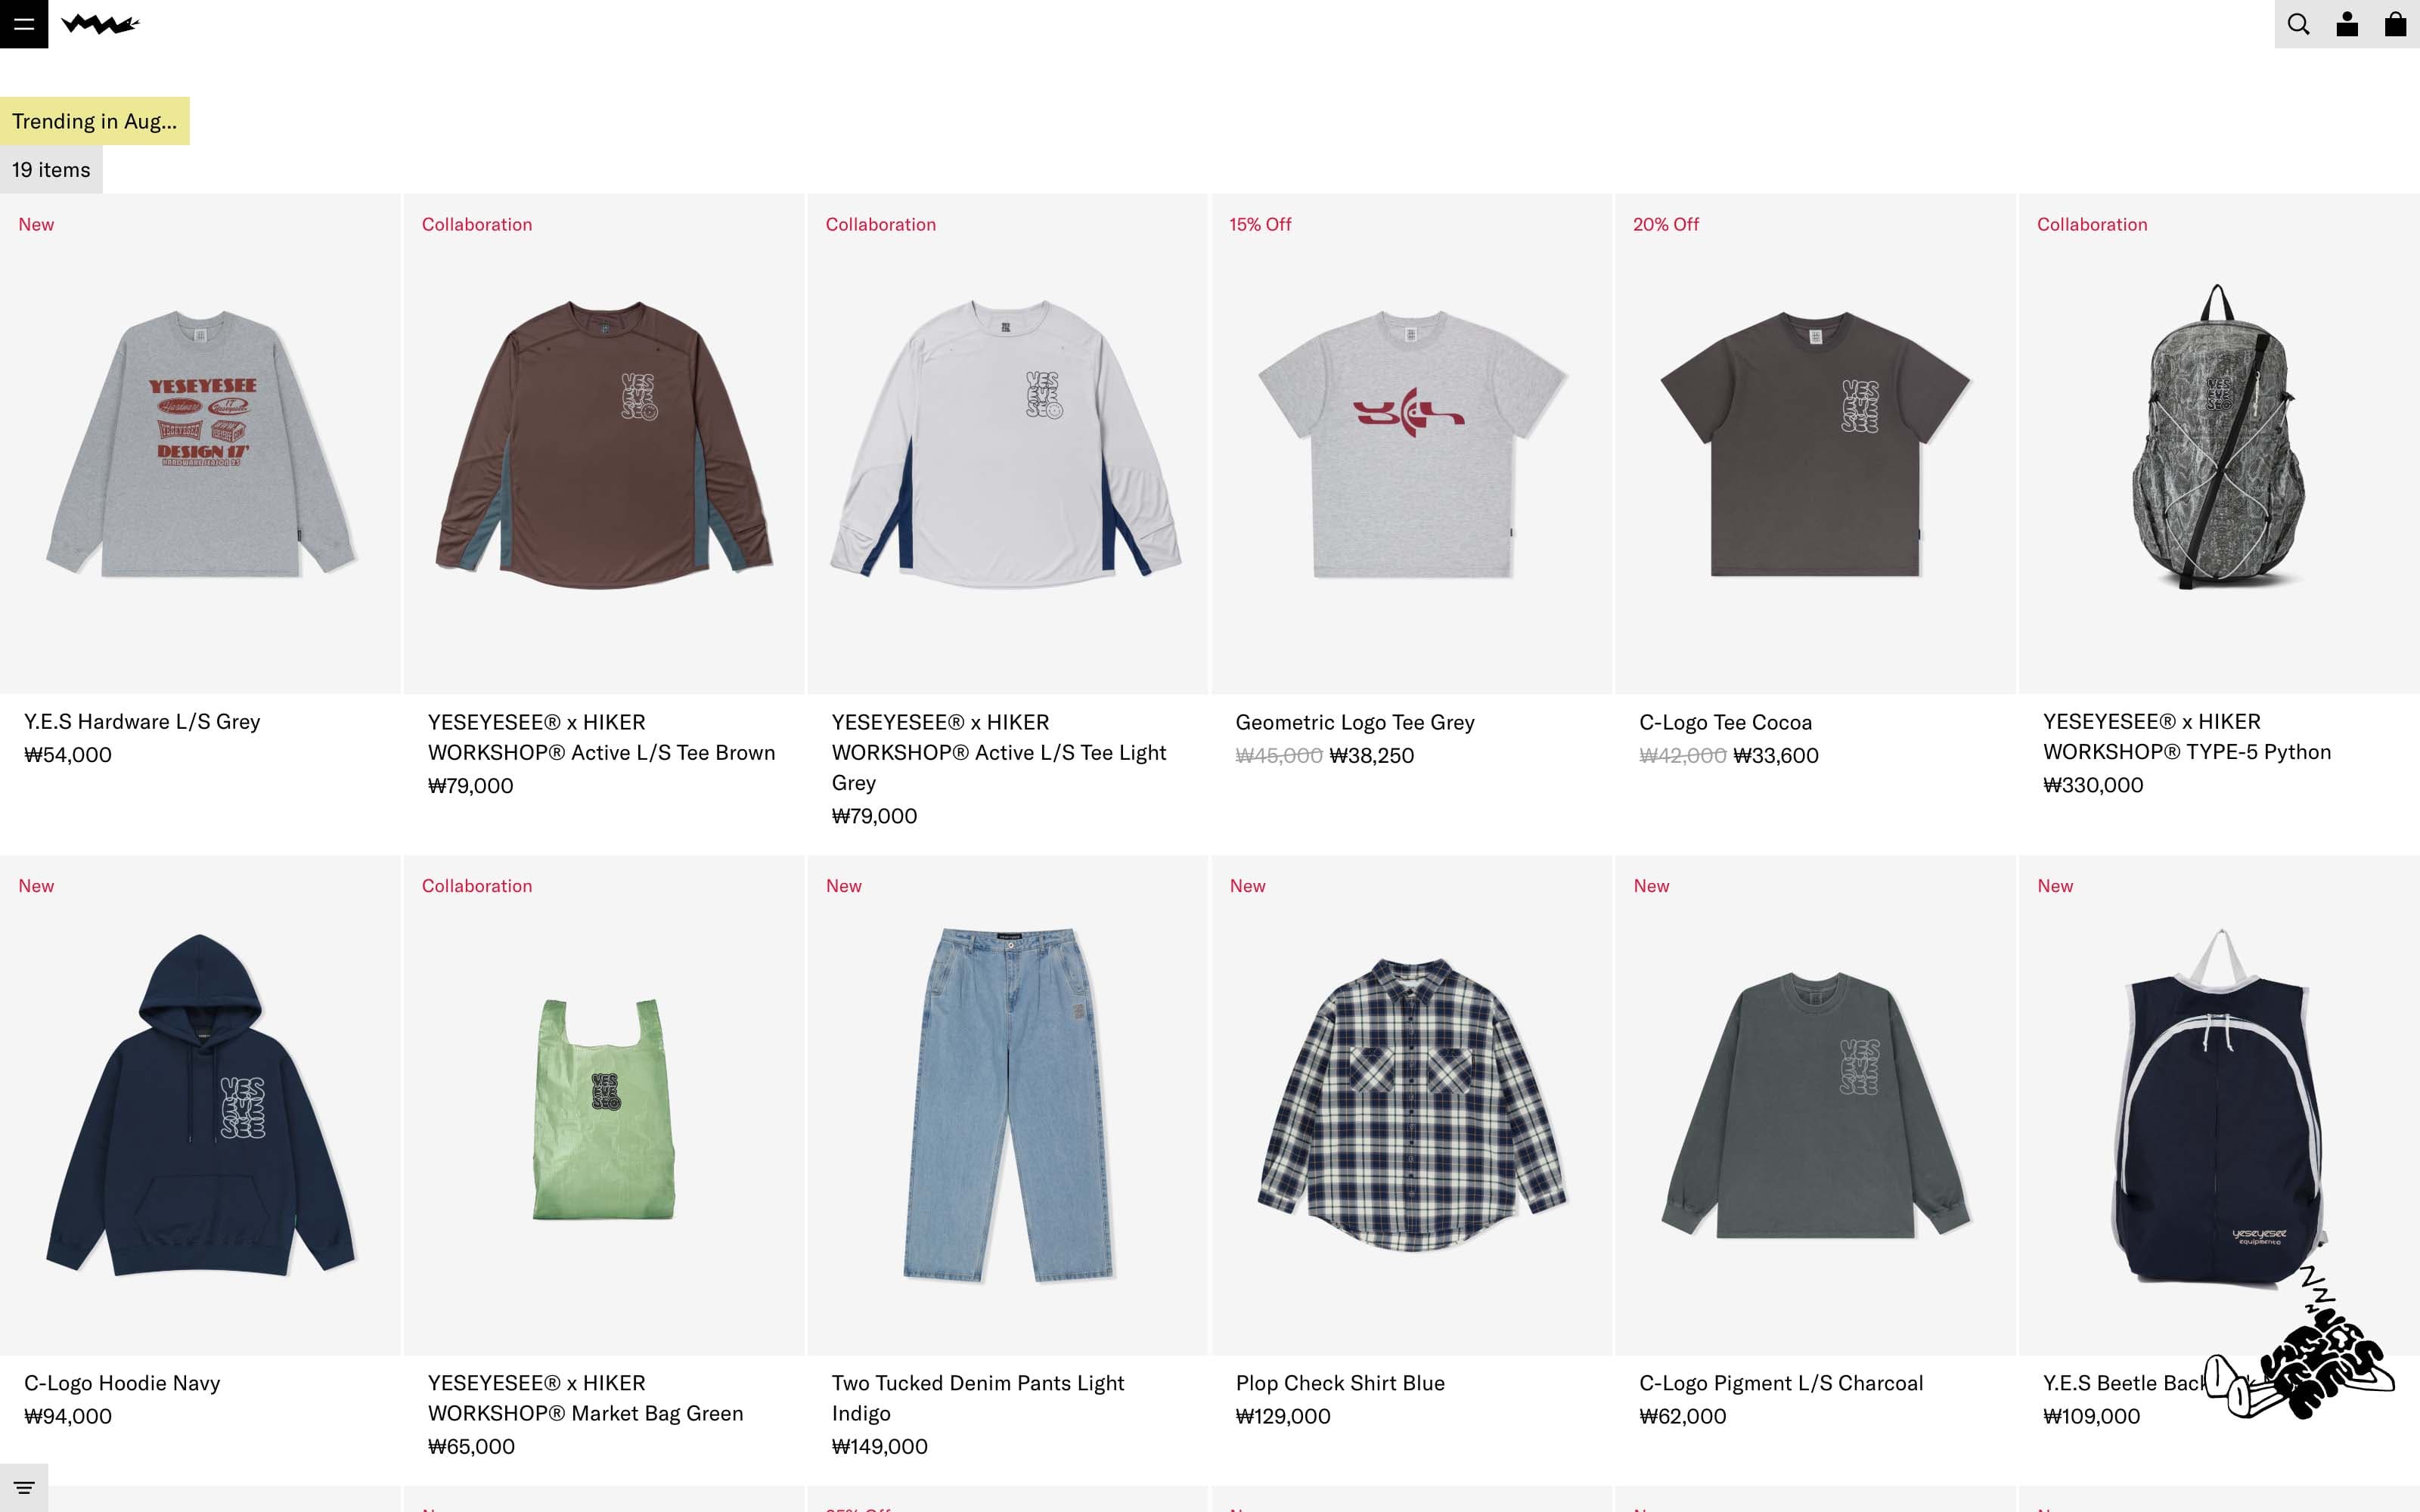View the TYPE-5 Python backpack image

click(2219, 443)
